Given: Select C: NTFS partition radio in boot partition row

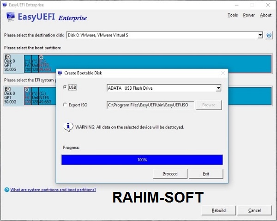Looking at the screenshot, I should coord(41,57).
